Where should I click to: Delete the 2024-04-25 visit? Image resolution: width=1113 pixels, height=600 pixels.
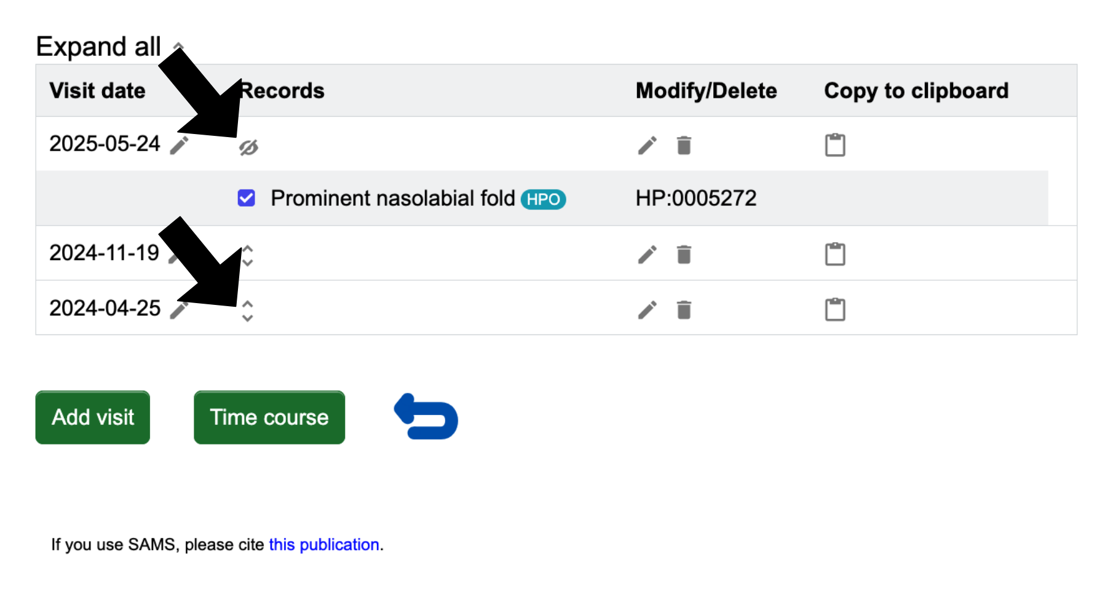click(684, 310)
